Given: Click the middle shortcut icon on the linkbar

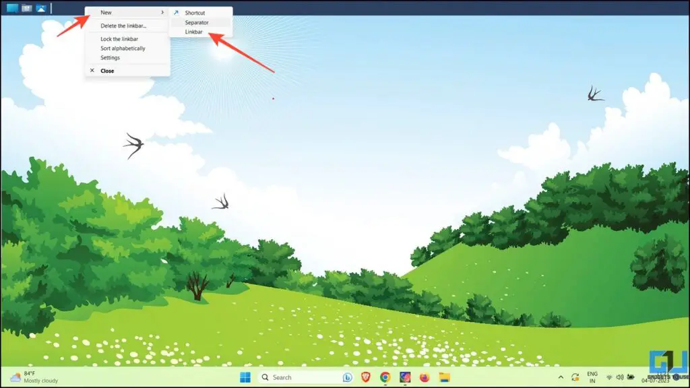Looking at the screenshot, I should 27,8.
